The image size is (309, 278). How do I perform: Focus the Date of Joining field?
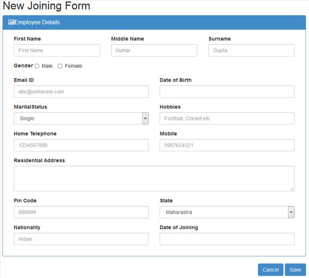click(x=227, y=239)
